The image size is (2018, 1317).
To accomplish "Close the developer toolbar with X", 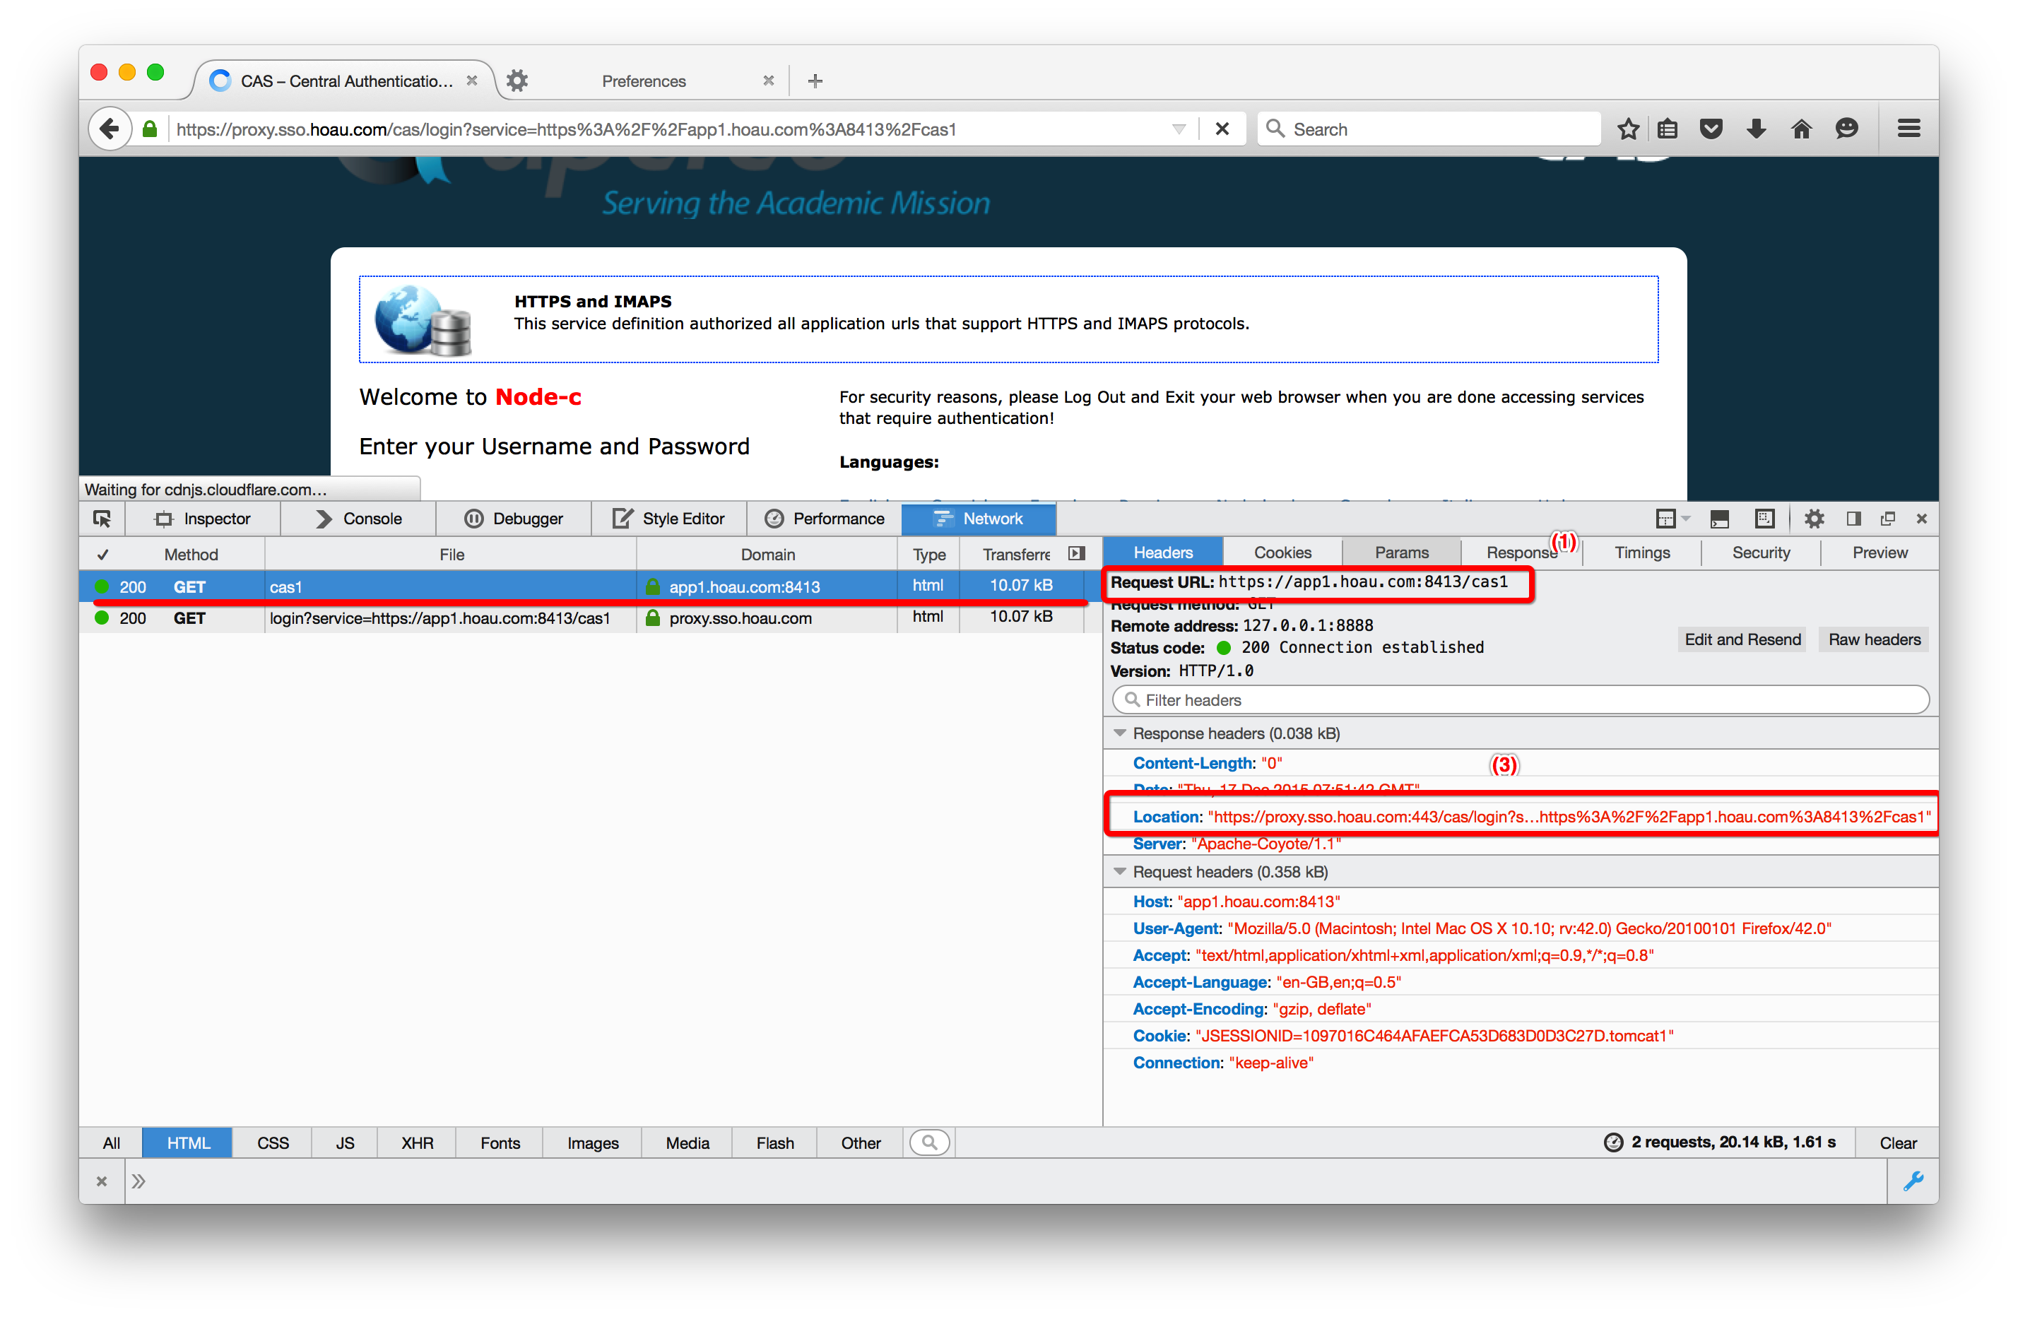I will tap(101, 1181).
